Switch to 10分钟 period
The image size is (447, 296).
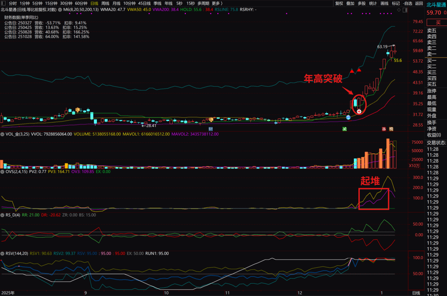pos(129,3)
